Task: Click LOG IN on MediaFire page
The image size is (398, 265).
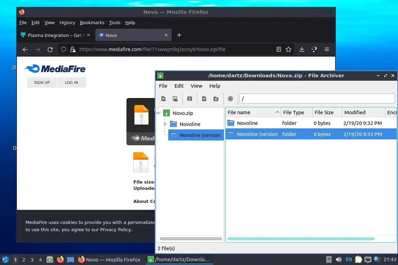Action: (72, 82)
